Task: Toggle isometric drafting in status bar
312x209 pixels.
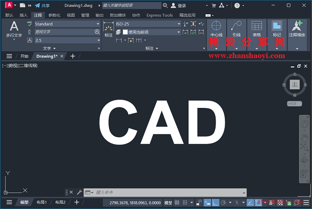Action: pos(237,203)
